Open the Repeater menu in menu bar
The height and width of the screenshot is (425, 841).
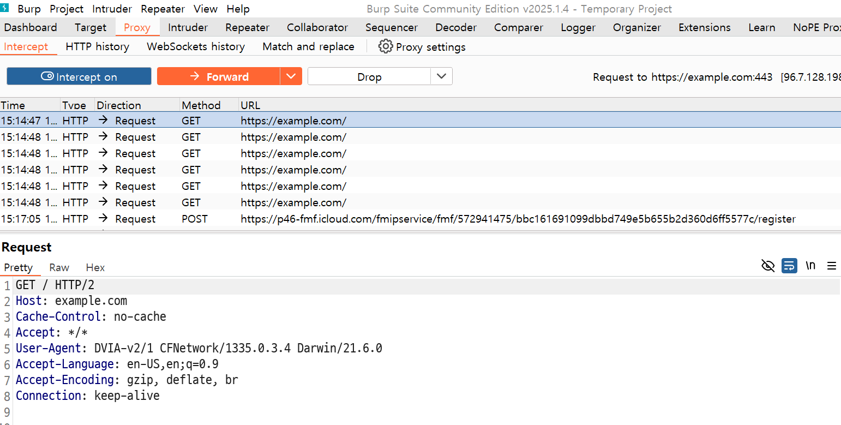163,9
